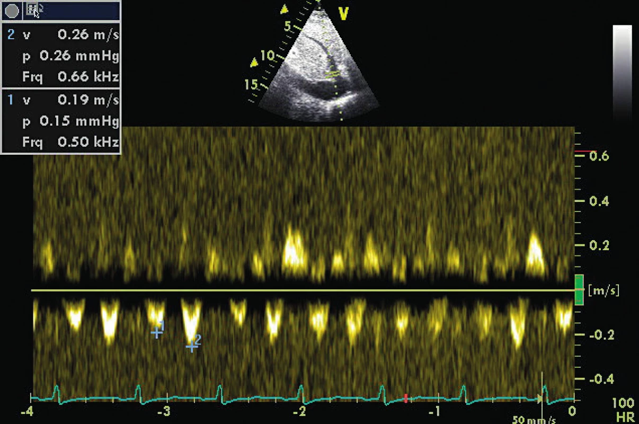Select caliper marker 1 on the Doppler trace

coord(157,331)
